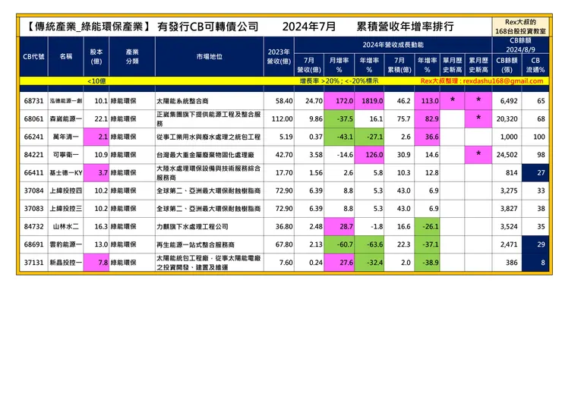Click the name cell '森崴能源一'
The image size is (562, 397).
pos(65,119)
